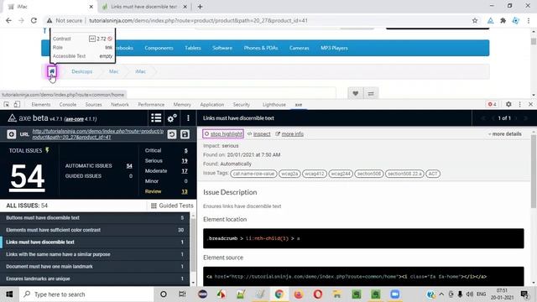Viewport: 537px width, 302px height.
Task: Click the scanned page URL link
Action: (98, 134)
